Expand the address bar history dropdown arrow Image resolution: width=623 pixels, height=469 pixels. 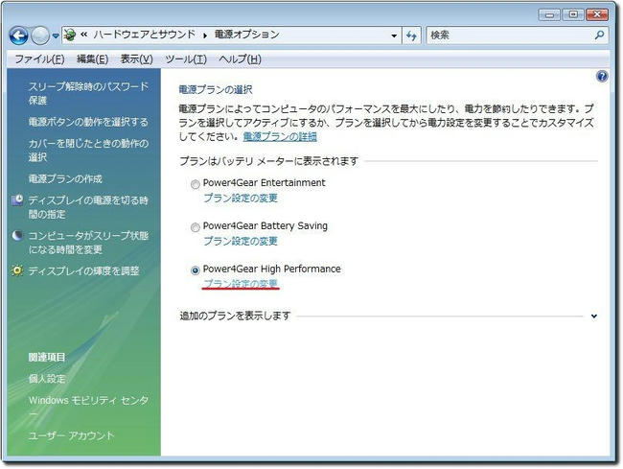click(x=394, y=35)
